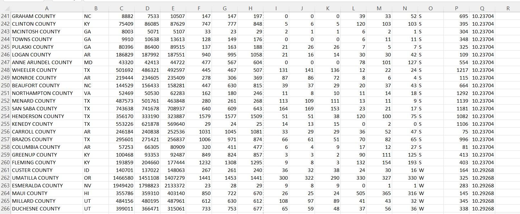520x214 pixels.
Task: Click cell 1045 in Carroll row
Action: pyautogui.click(x=224, y=132)
